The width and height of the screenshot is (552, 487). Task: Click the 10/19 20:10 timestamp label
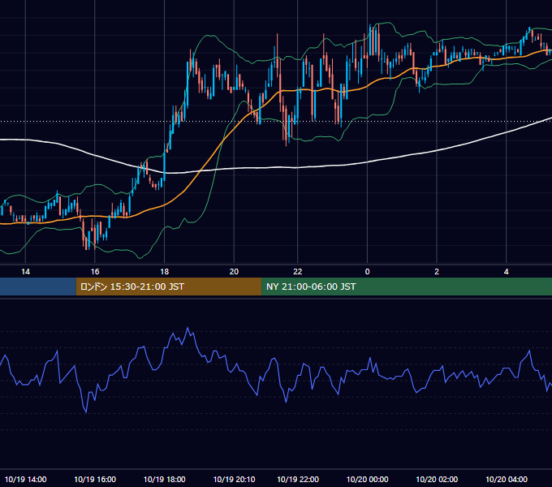tap(234, 479)
